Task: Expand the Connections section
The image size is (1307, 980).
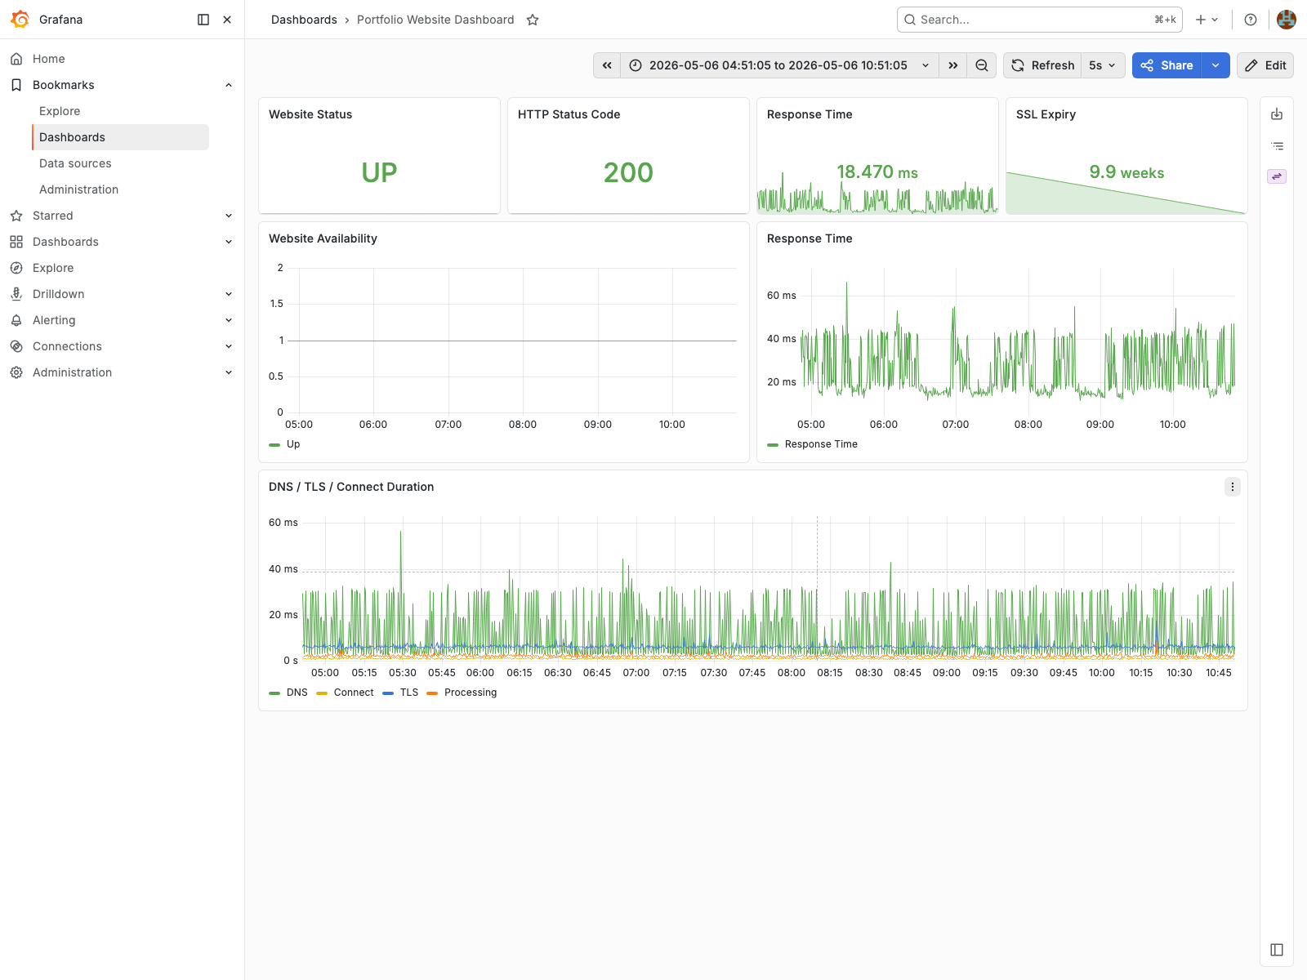Action: [229, 346]
